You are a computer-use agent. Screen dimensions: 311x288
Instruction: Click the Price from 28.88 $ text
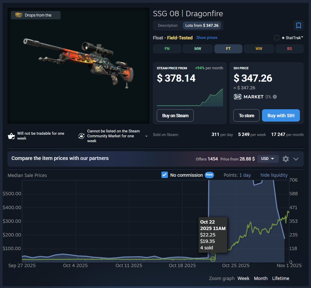point(237,159)
